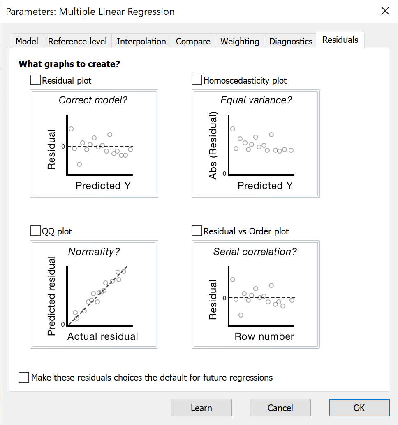The width and height of the screenshot is (398, 425).
Task: Go to the Interpolation tab
Action: pos(141,42)
